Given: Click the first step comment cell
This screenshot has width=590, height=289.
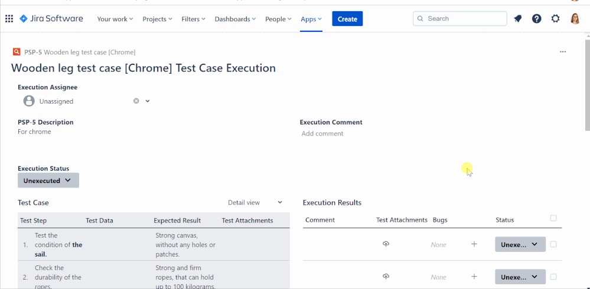Looking at the screenshot, I should point(338,244).
